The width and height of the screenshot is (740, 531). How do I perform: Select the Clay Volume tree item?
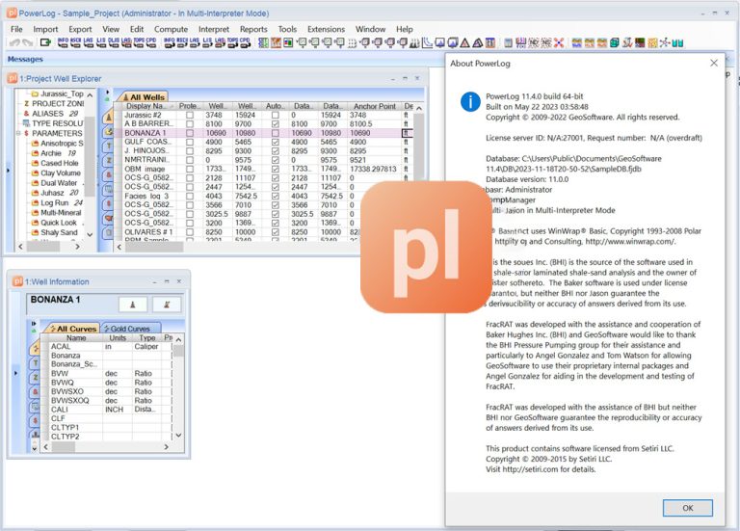(61, 173)
